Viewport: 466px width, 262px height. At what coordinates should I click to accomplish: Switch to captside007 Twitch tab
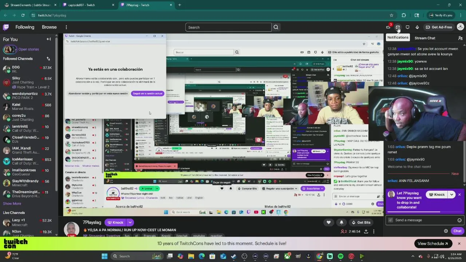[x=88, y=5]
